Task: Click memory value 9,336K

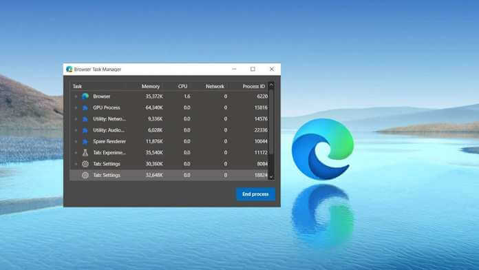Action: (156, 119)
